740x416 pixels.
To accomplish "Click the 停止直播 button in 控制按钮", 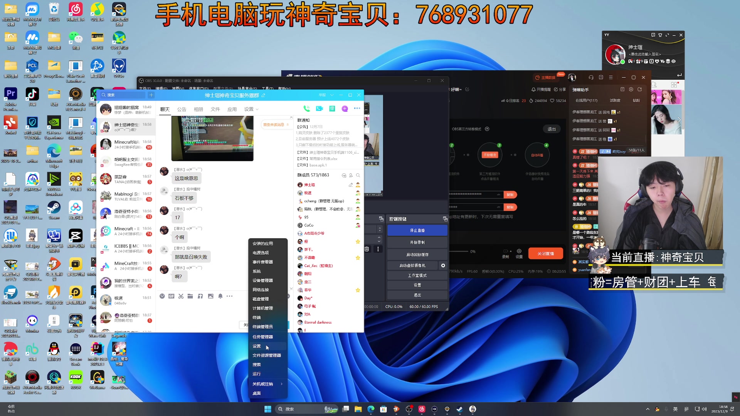I will coord(417,230).
